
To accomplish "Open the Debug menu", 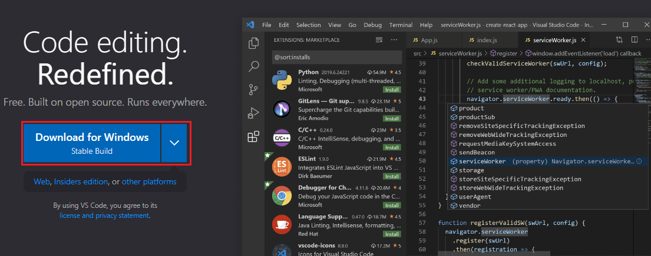I will [373, 25].
